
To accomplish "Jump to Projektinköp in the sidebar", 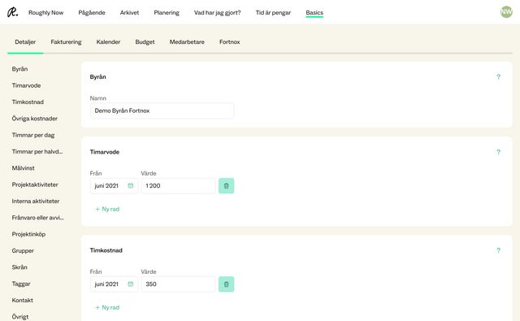I will (x=28, y=234).
